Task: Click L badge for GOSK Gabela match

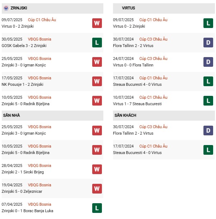Action: (97, 43)
